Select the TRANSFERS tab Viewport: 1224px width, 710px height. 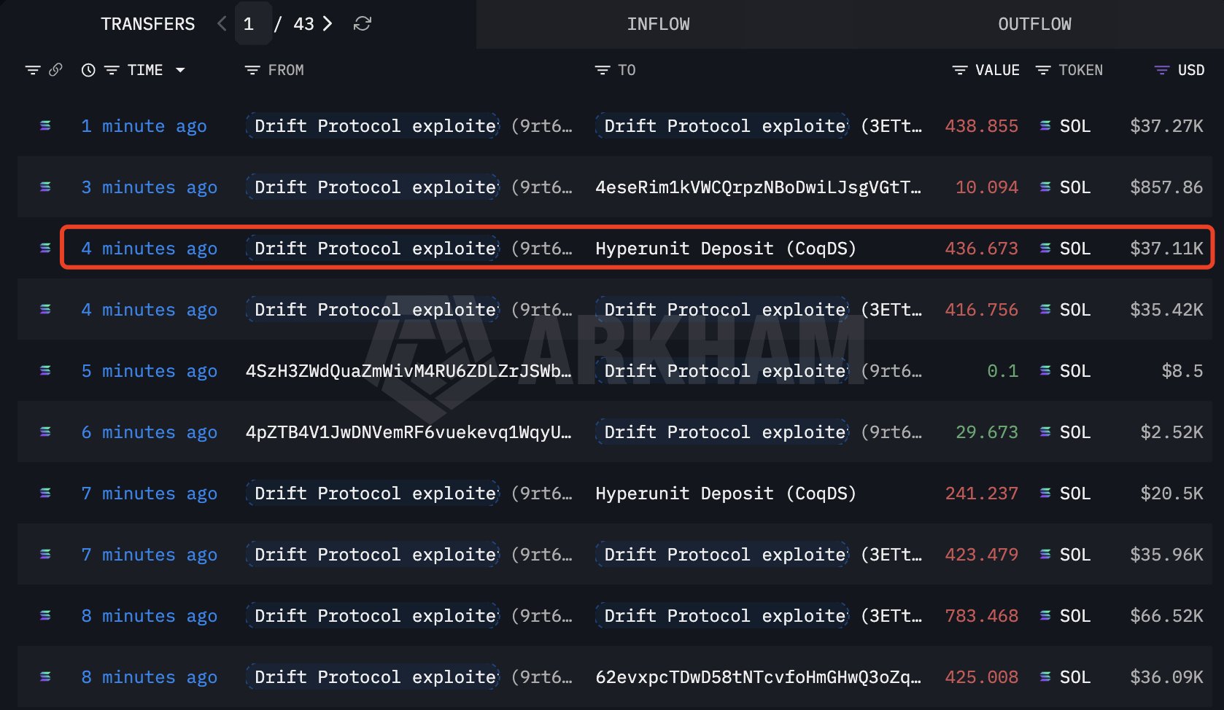(x=148, y=24)
